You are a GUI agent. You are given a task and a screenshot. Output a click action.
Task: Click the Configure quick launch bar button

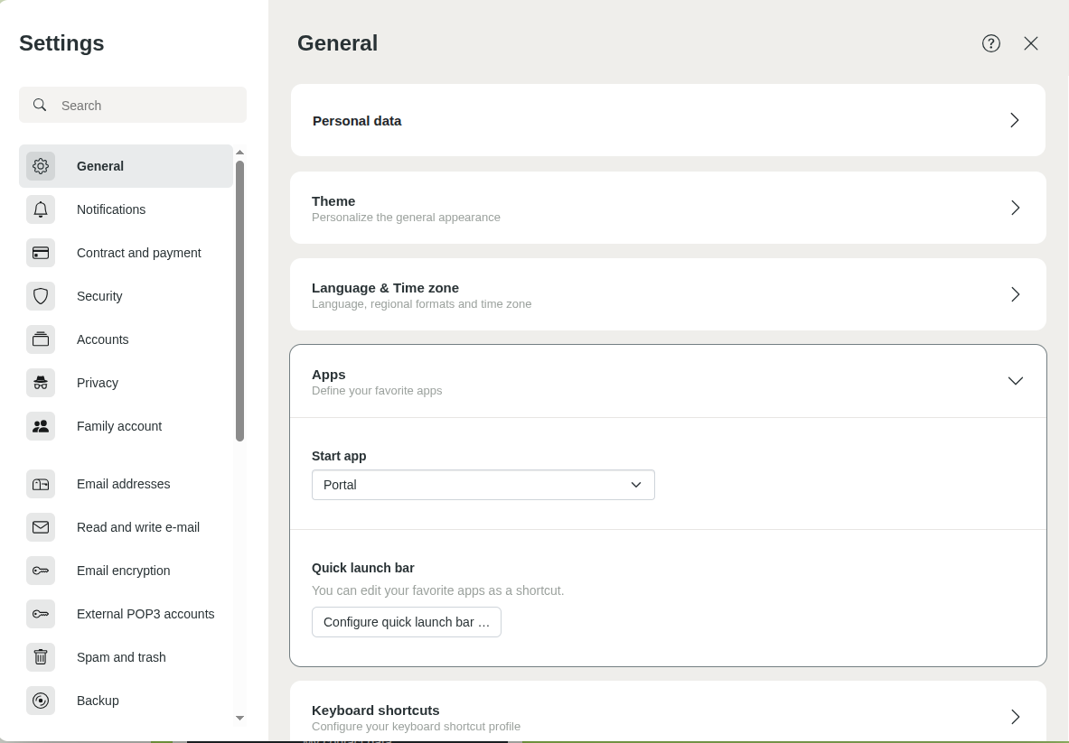(407, 622)
